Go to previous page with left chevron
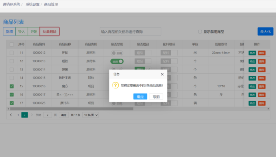 [x=11, y=115]
